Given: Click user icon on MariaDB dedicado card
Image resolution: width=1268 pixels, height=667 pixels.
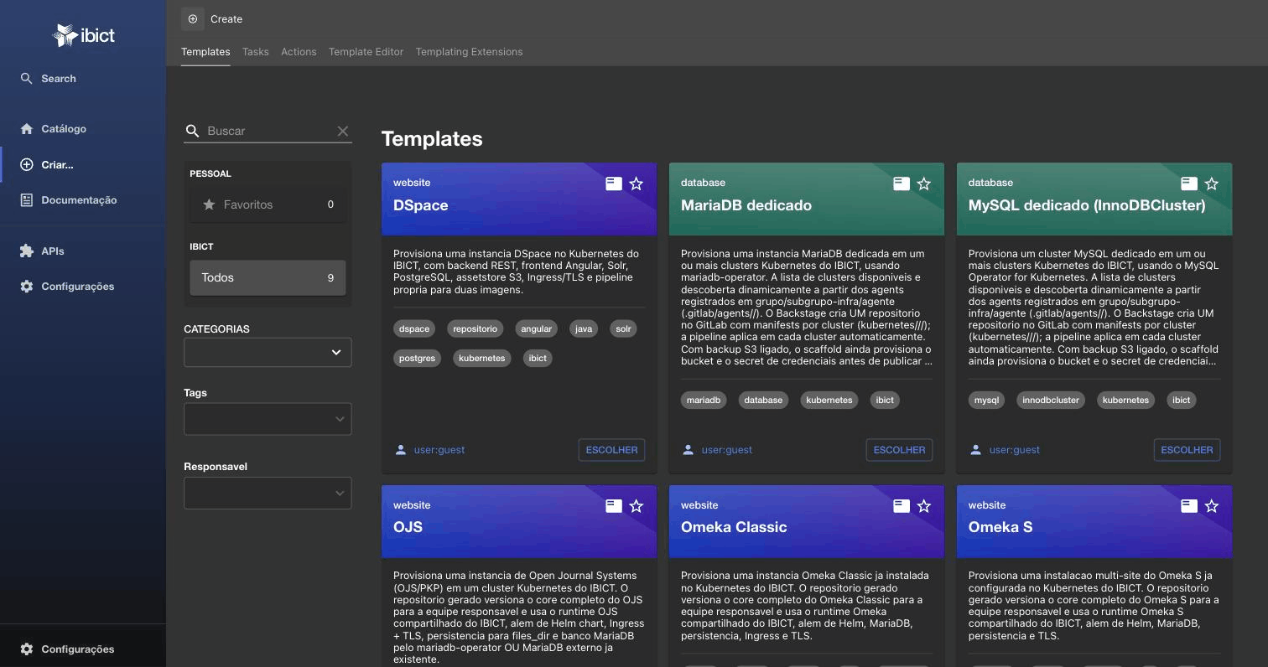Looking at the screenshot, I should 689,450.
